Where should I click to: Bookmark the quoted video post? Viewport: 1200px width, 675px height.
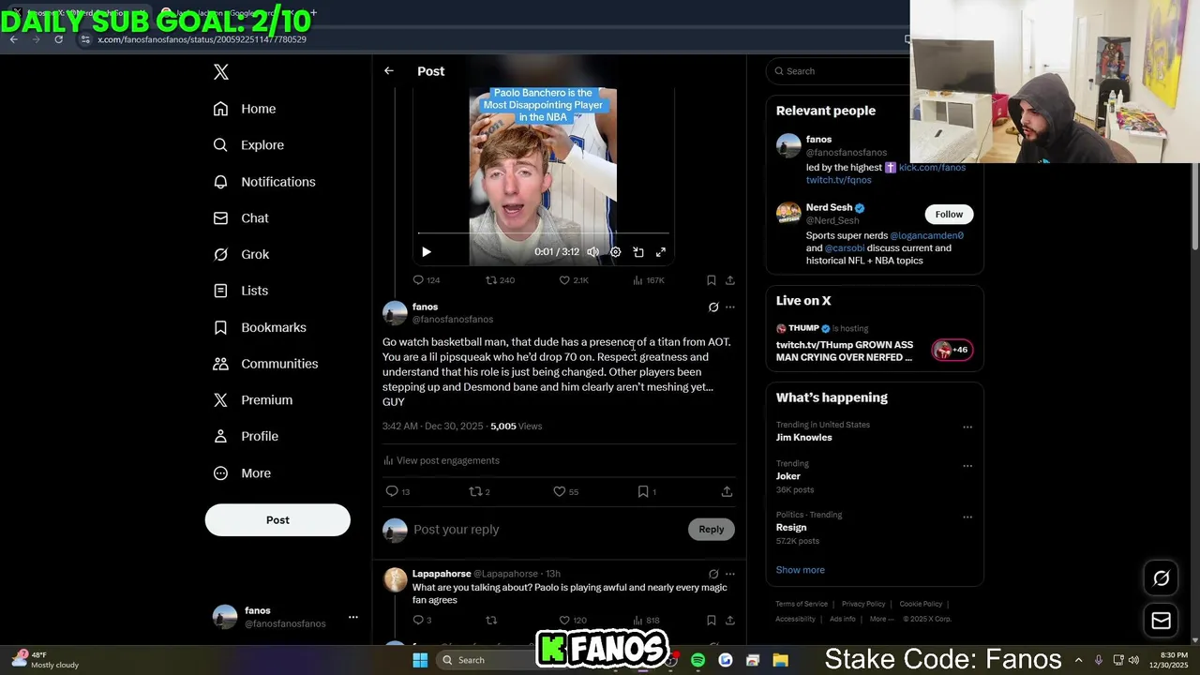click(x=712, y=280)
